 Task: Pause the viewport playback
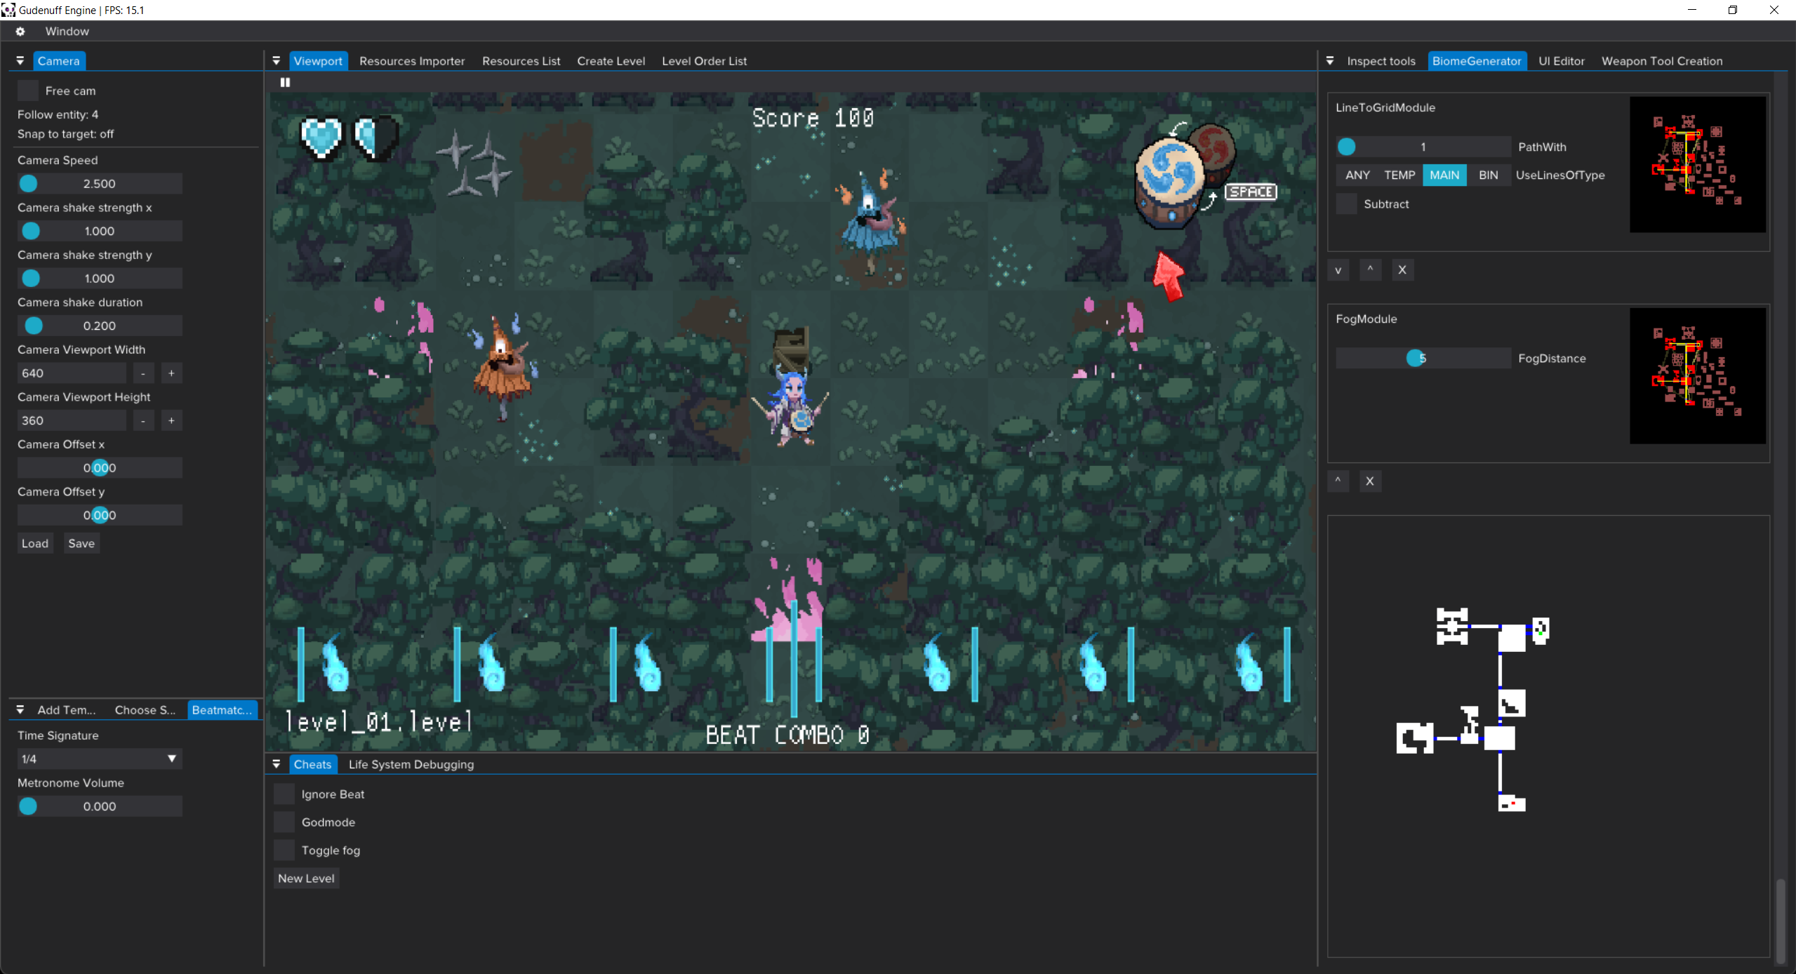[285, 82]
